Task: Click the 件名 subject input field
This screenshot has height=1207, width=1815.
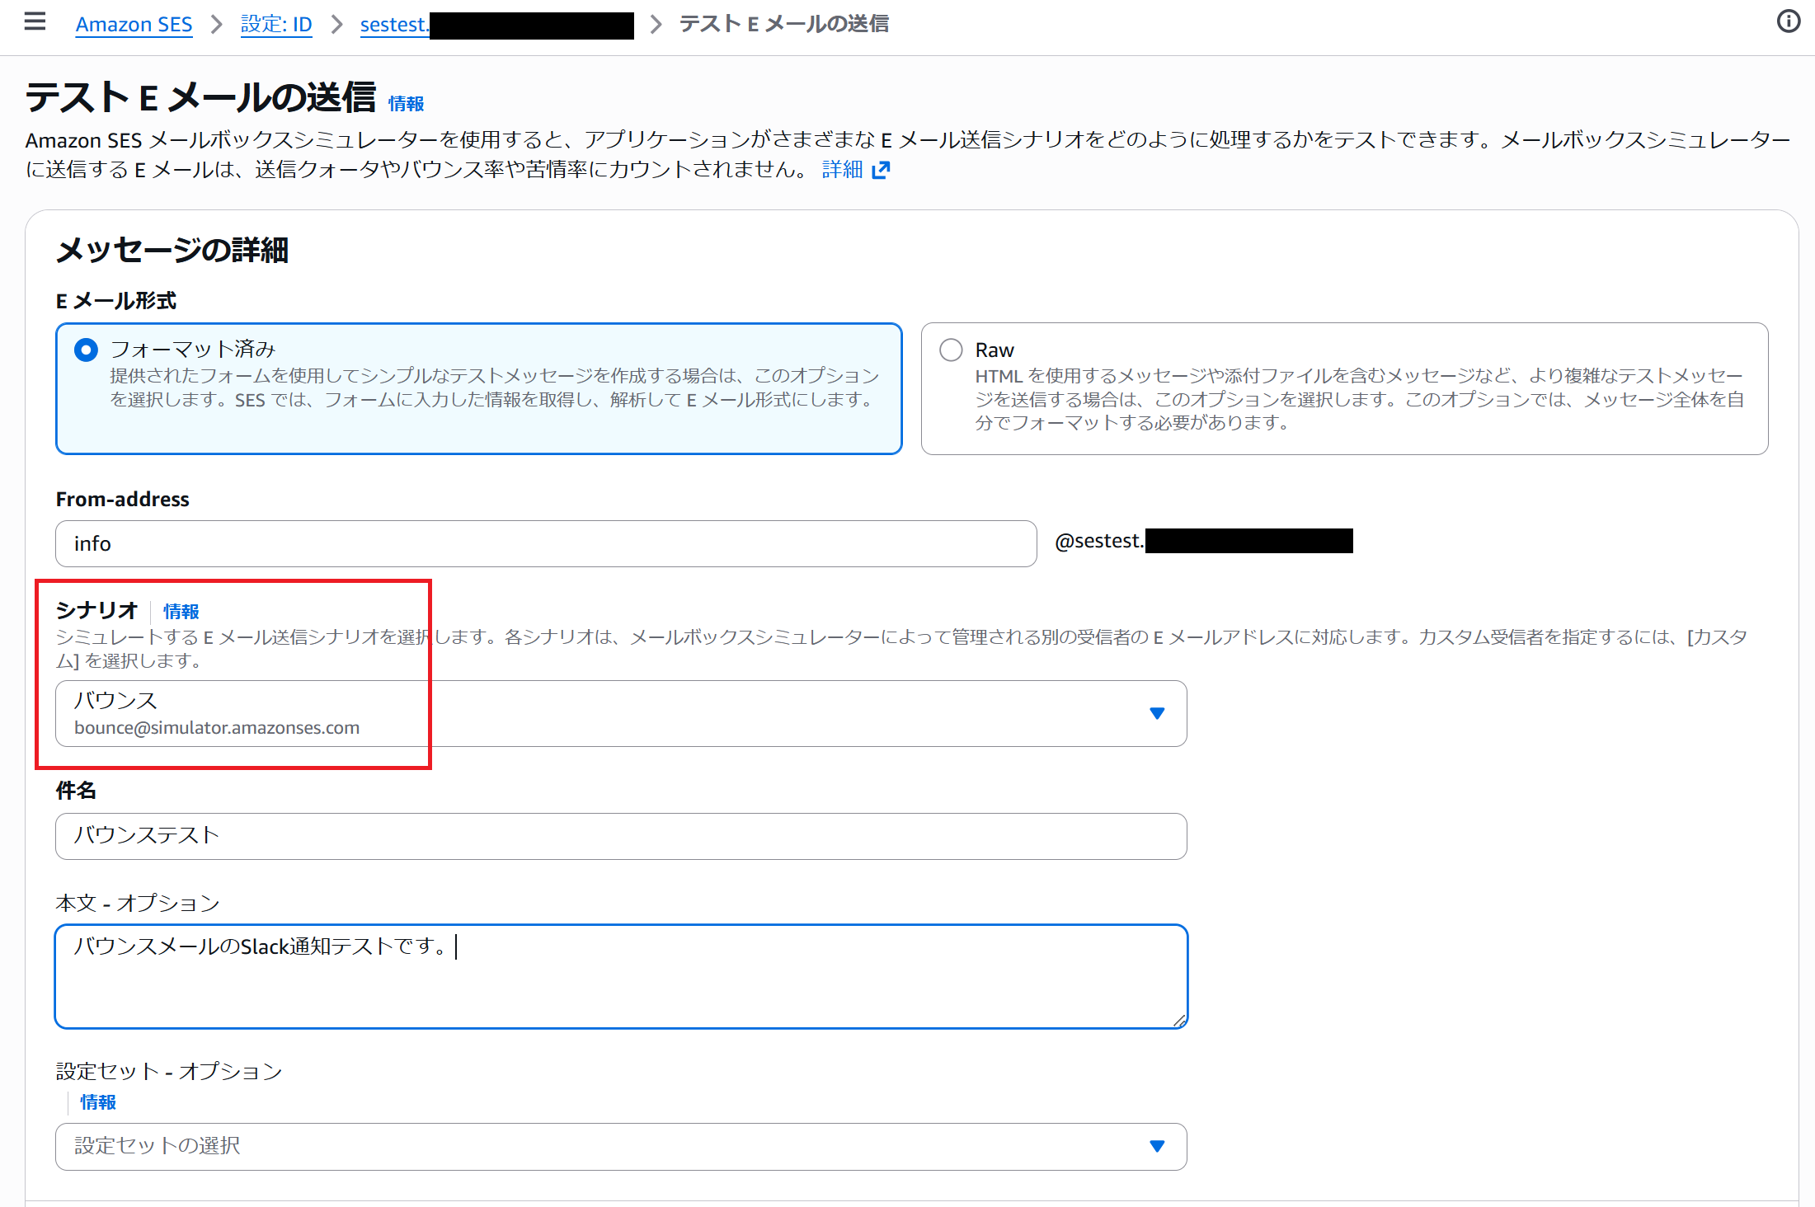Action: (x=620, y=836)
